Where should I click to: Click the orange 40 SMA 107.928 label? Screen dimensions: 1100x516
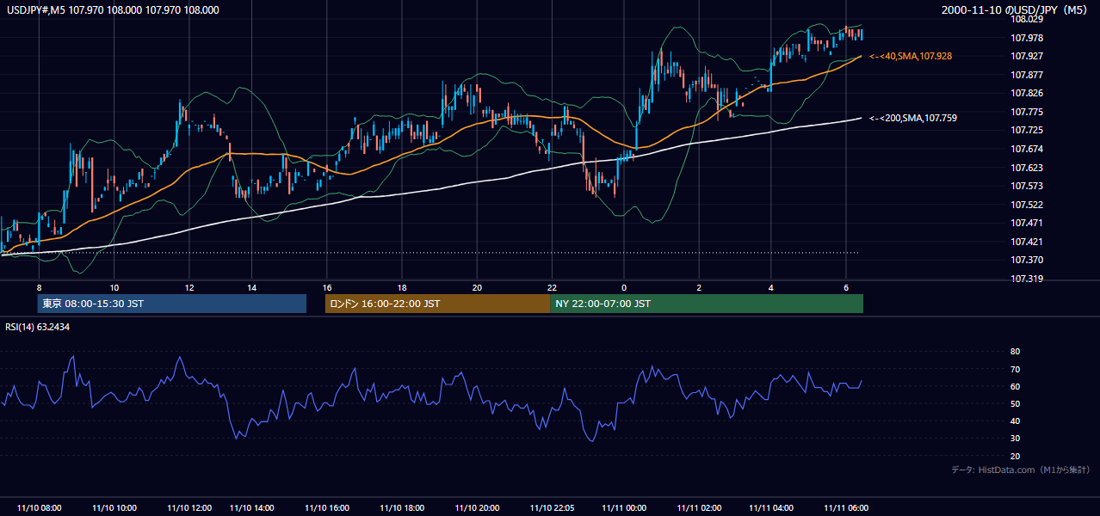[911, 56]
